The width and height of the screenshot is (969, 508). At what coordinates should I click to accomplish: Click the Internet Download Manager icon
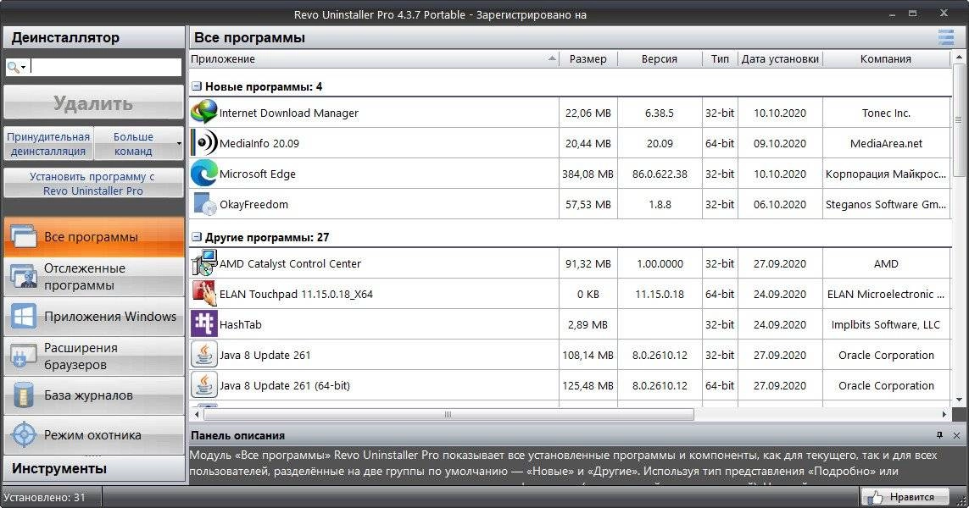pos(204,113)
